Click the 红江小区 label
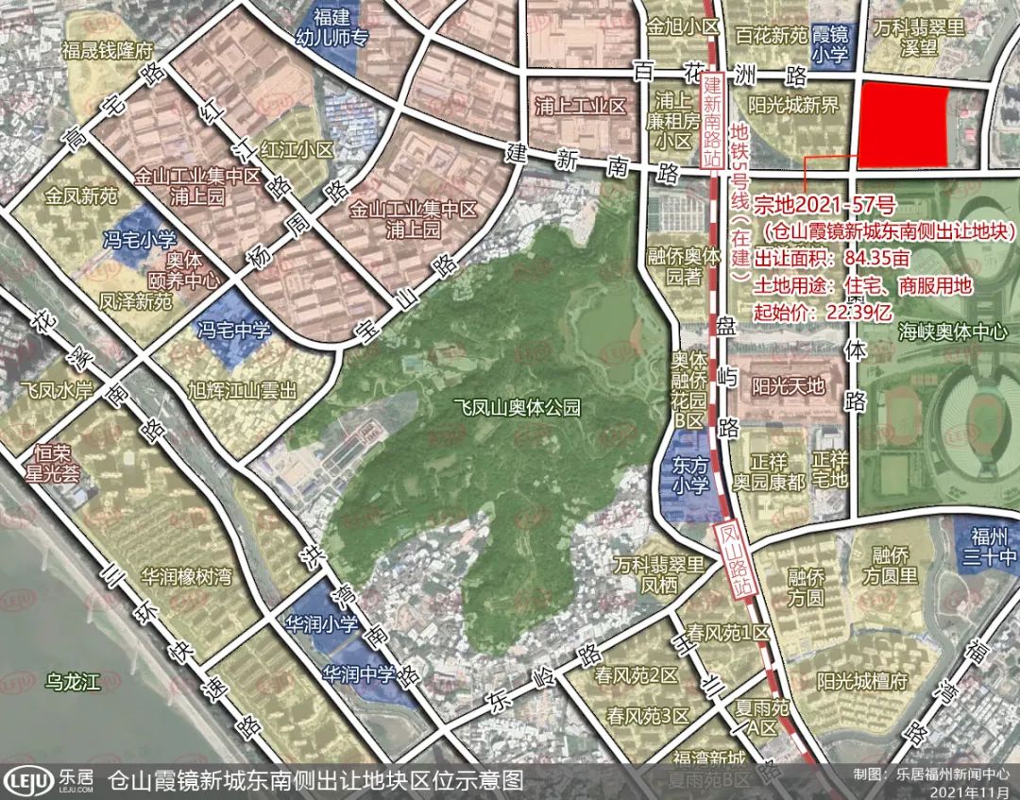 pyautogui.click(x=297, y=149)
